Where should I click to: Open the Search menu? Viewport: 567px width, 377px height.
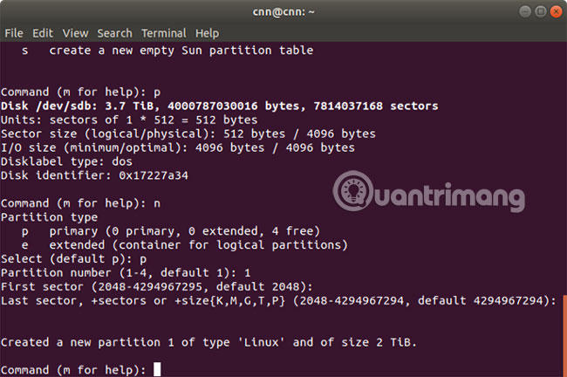pyautogui.click(x=114, y=33)
